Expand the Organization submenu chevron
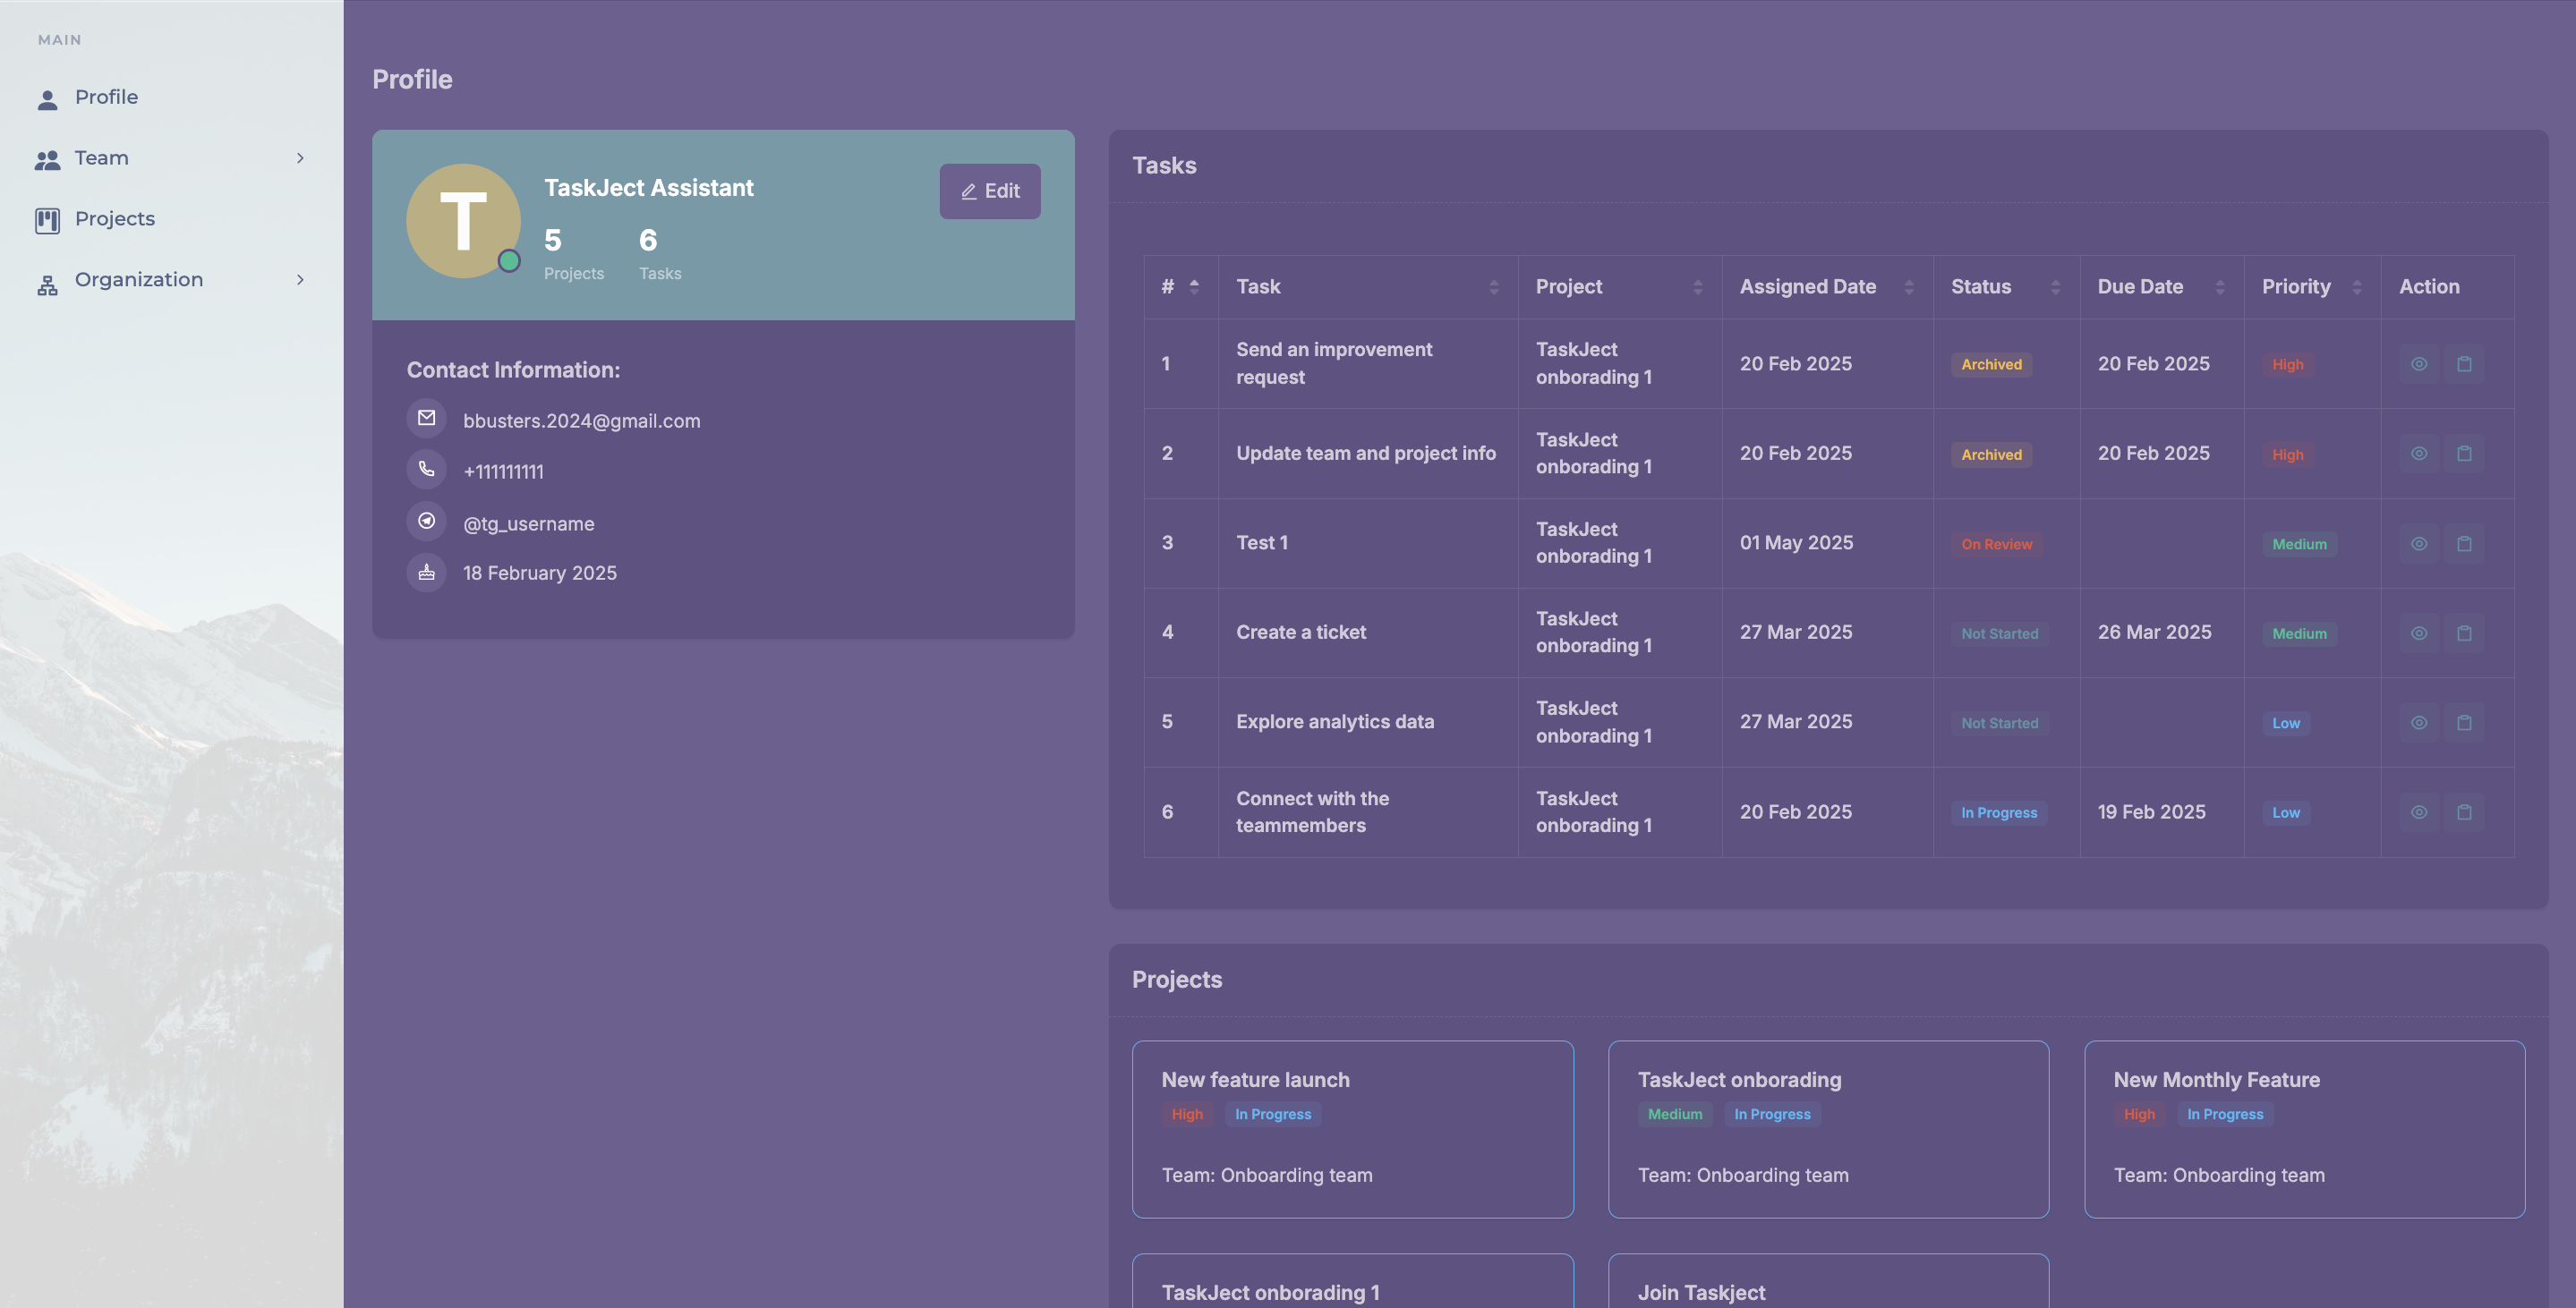This screenshot has width=2576, height=1308. 300,280
